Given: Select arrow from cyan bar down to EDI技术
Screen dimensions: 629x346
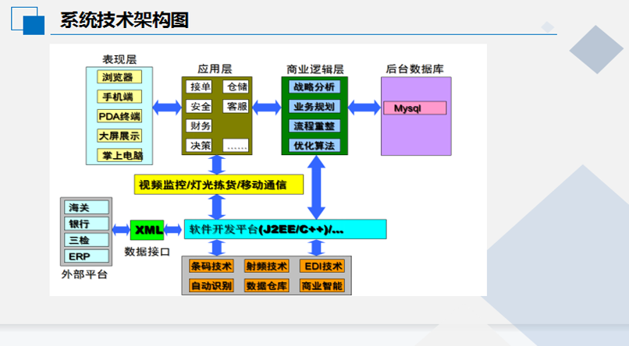Looking at the screenshot, I should pyautogui.click(x=316, y=248).
